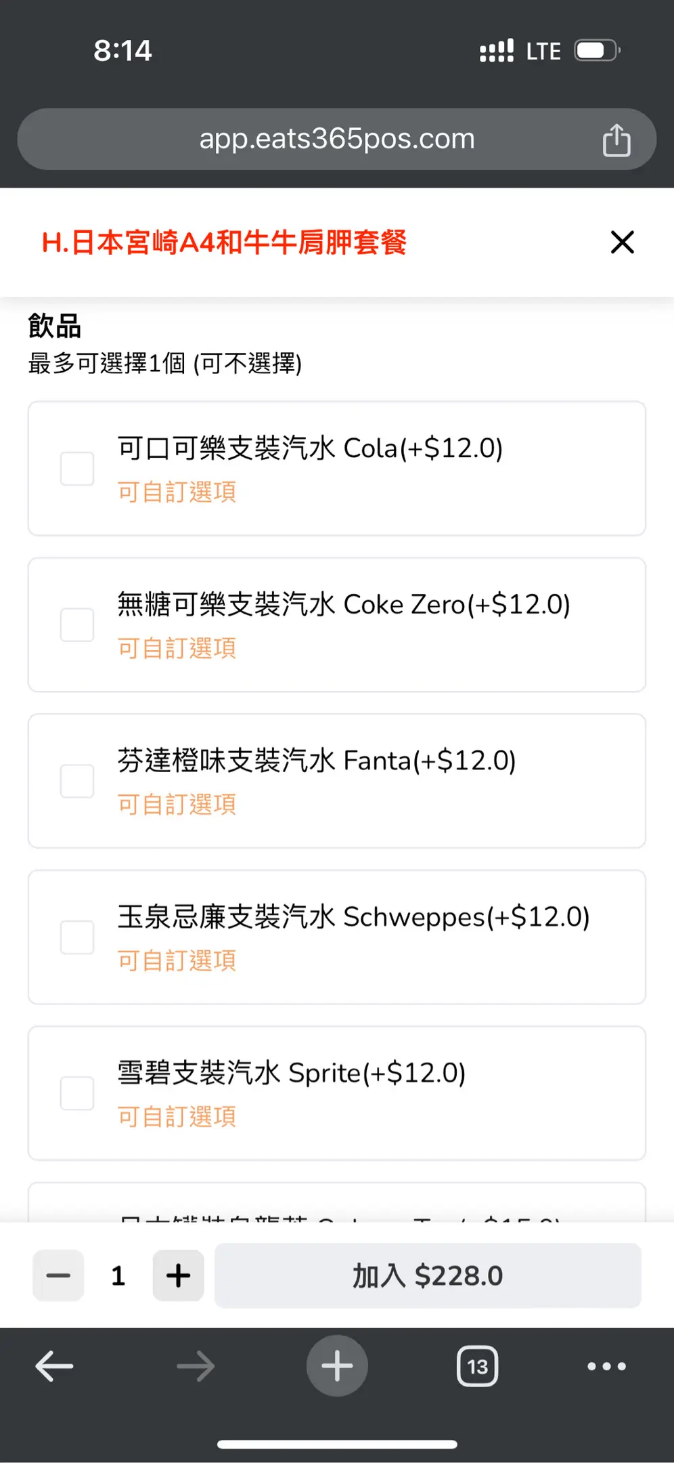Expand customizable options under Cola
Image resolution: width=674 pixels, height=1463 pixels.
(177, 492)
